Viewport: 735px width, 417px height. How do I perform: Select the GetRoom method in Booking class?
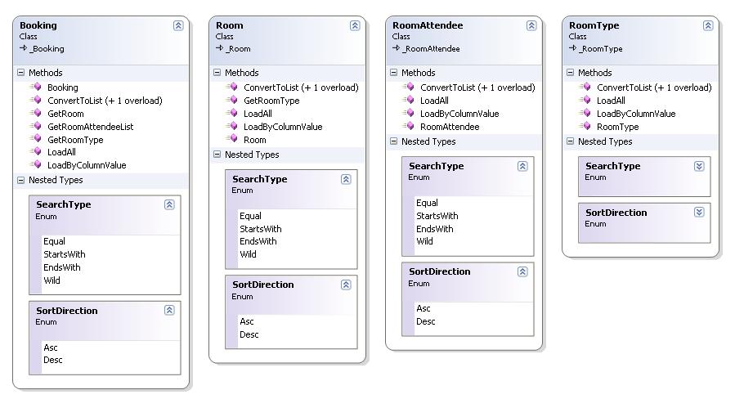(x=65, y=114)
